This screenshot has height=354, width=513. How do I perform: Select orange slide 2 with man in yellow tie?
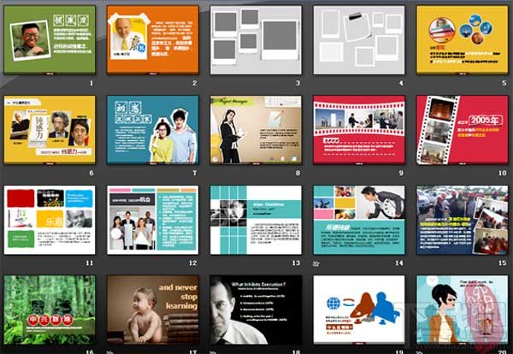[153, 40]
